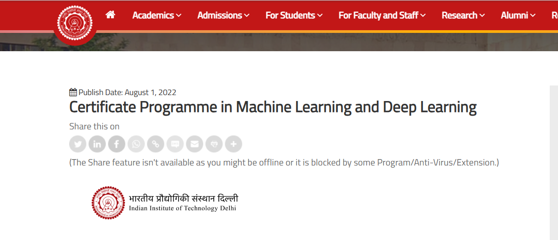Image resolution: width=558 pixels, height=240 pixels.
Task: Open the Alumni menu
Action: 518,16
